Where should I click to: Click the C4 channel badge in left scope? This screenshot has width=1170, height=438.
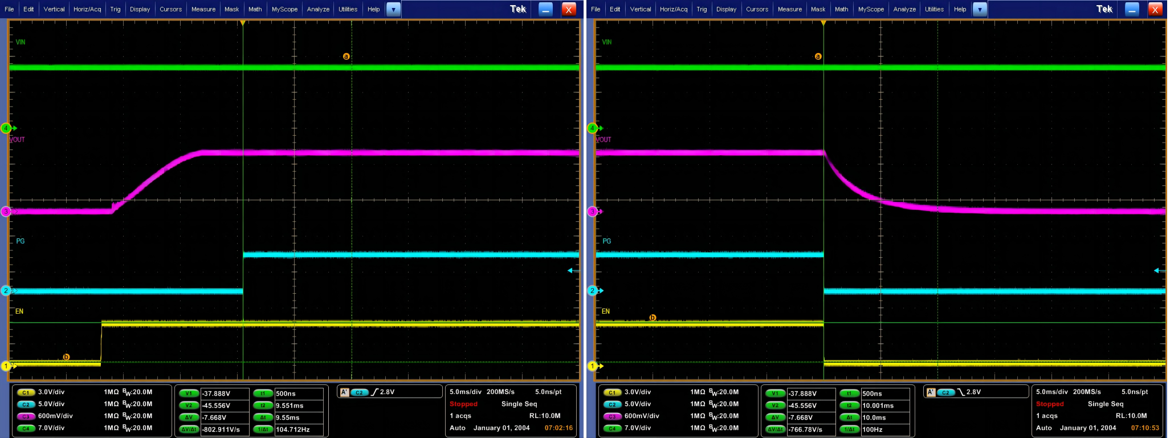tap(26, 428)
